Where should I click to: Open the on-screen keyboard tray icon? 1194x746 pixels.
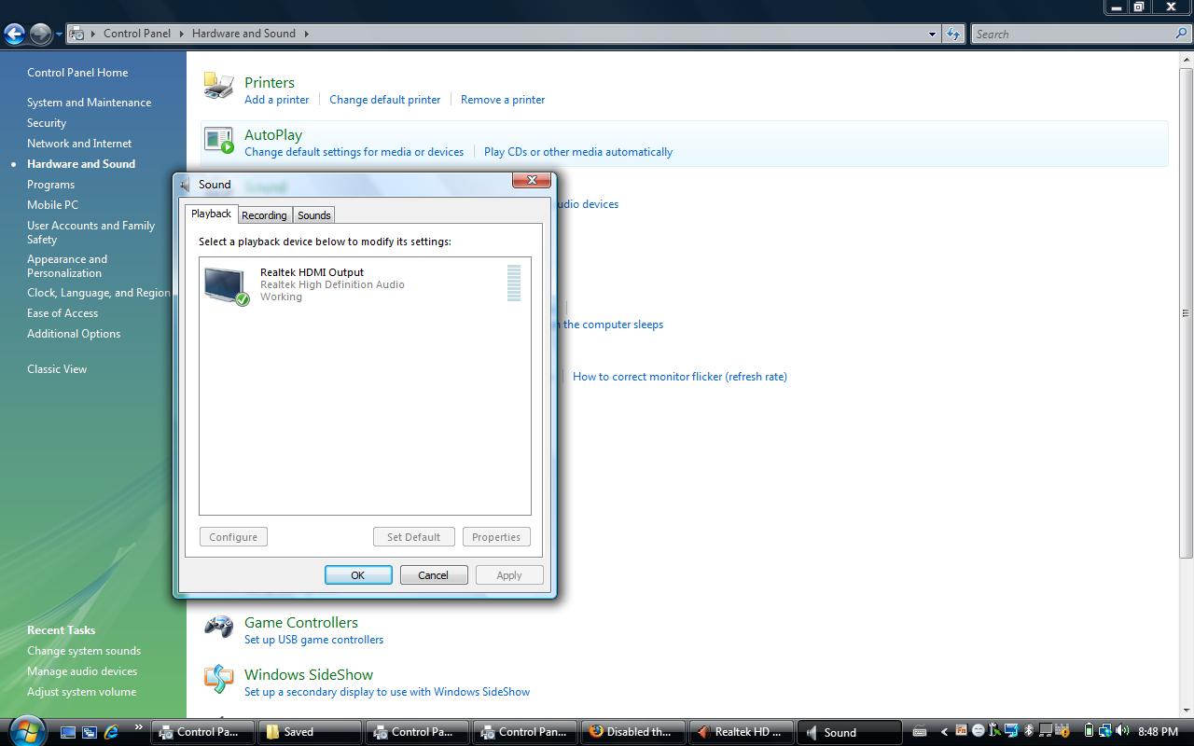[x=920, y=731]
